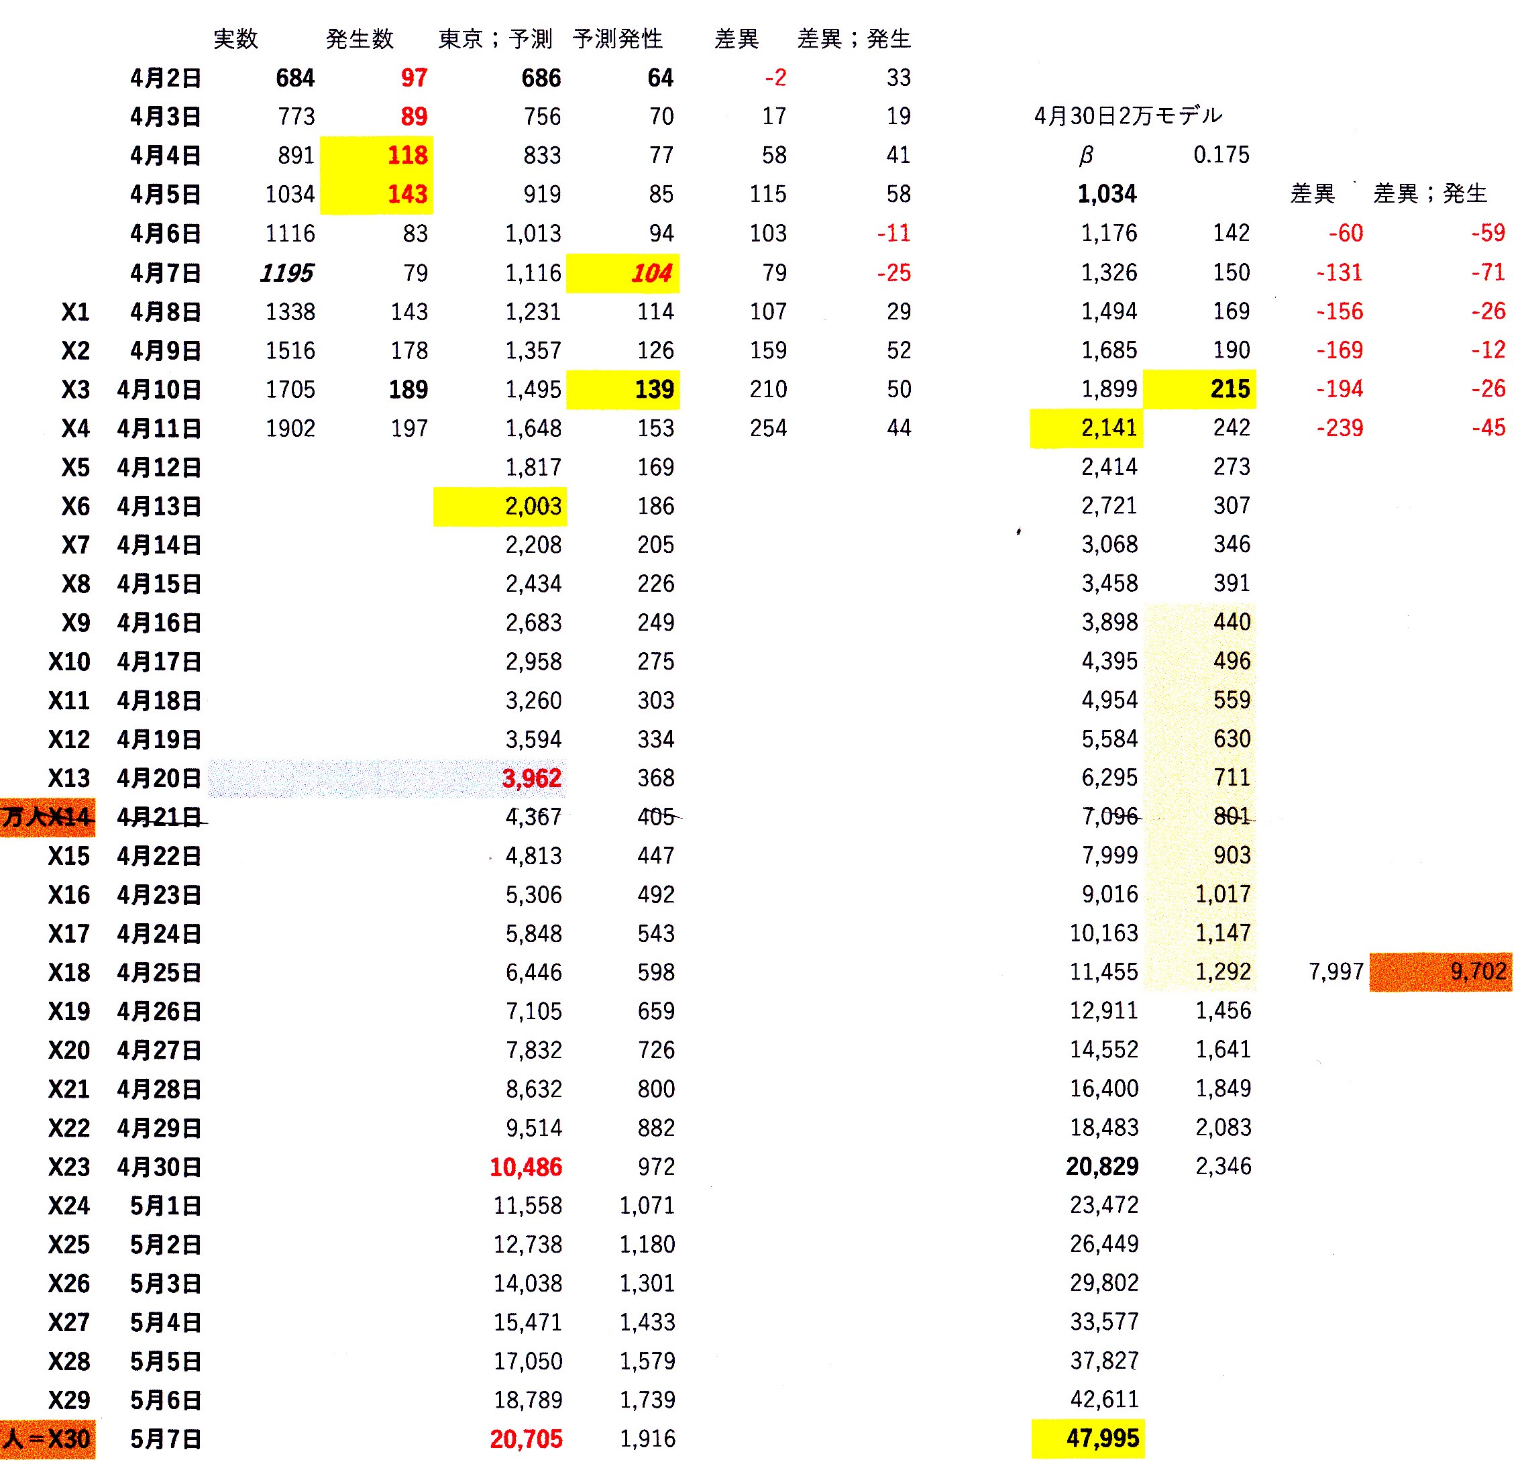Image resolution: width=1524 pixels, height=1462 pixels.
Task: Click the 5月1日 date cell
Action: tap(166, 1206)
